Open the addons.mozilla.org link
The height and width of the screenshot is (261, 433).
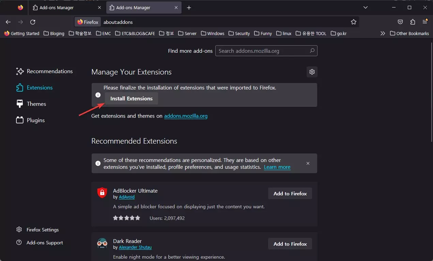click(x=186, y=116)
